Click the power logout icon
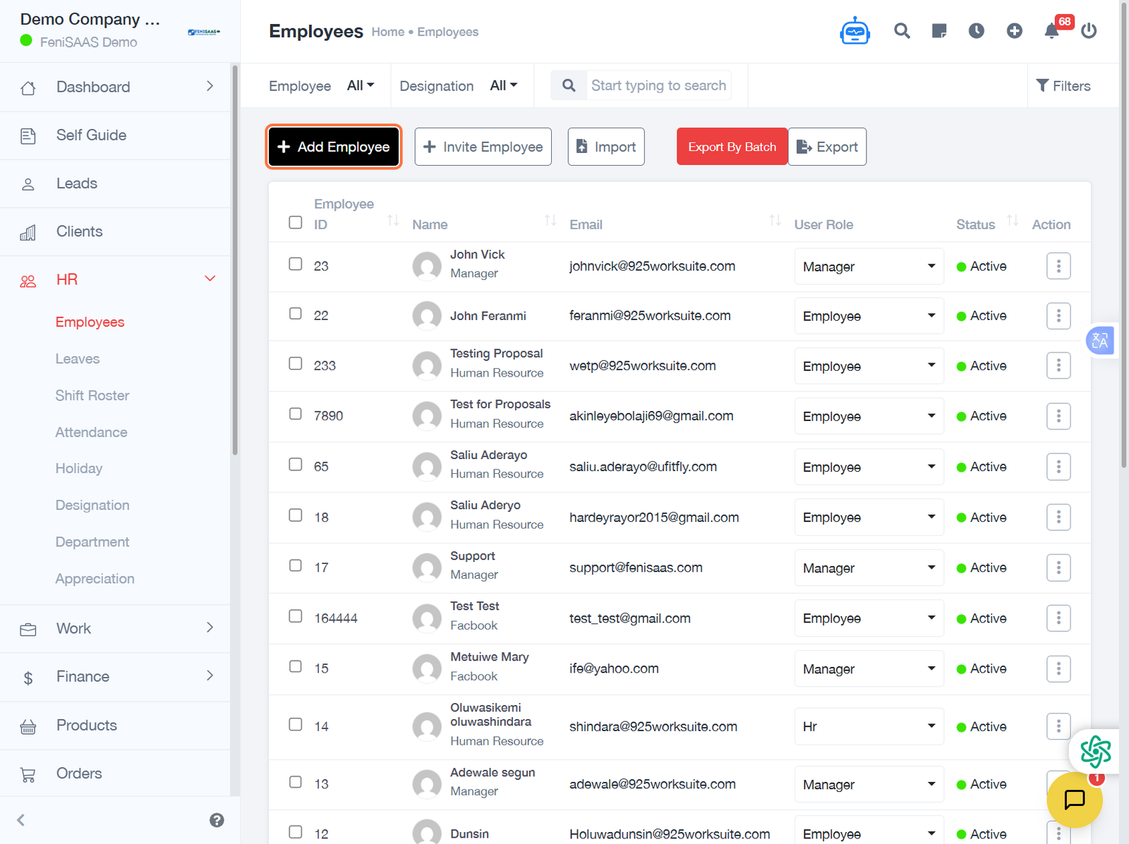 (1089, 31)
